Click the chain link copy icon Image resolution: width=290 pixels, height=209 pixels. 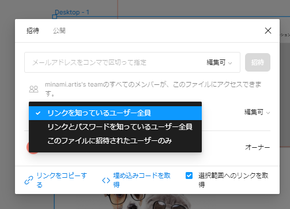tap(29, 180)
